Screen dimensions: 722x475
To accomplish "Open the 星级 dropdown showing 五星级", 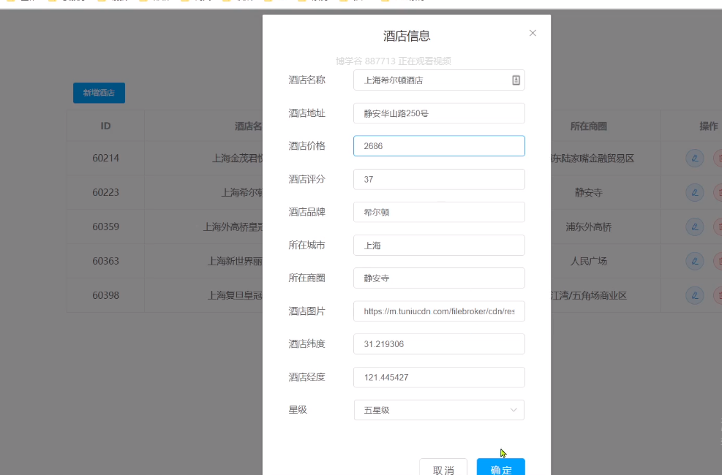I will click(439, 410).
